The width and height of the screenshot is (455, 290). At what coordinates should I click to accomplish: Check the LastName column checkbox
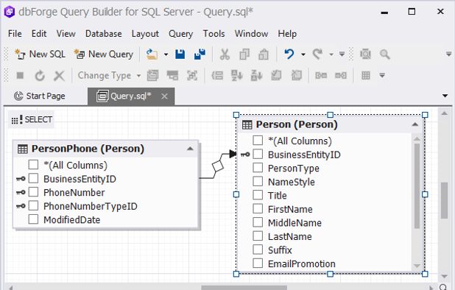[x=258, y=236]
